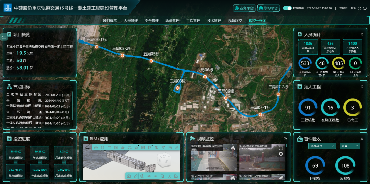This screenshot has width=370, height=184.
Task: Click the BIM bottom toolbar target settings icon
Action: click(x=142, y=176)
